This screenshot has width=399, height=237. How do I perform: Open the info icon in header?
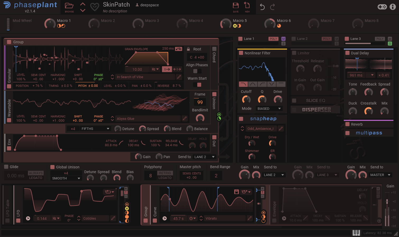pyautogui.click(x=393, y=7)
